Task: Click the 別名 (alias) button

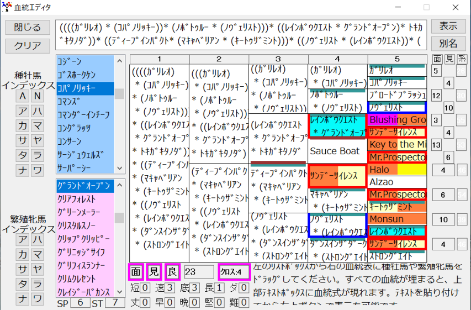Action: pos(448,44)
